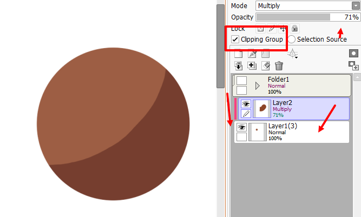Toggle Folder1's lower link box
Screen dimensions: 361x217
tap(241, 90)
